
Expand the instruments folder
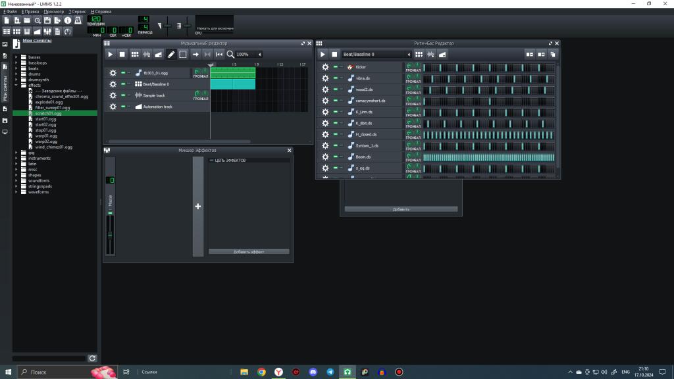point(16,158)
